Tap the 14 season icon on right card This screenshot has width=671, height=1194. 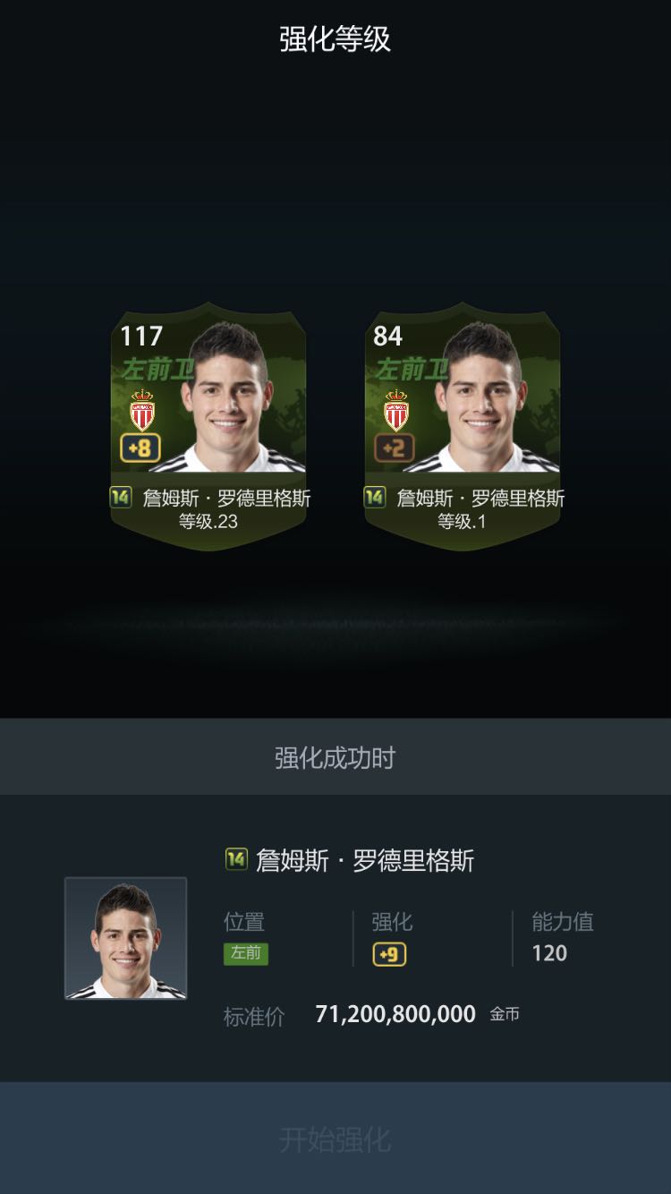(375, 497)
